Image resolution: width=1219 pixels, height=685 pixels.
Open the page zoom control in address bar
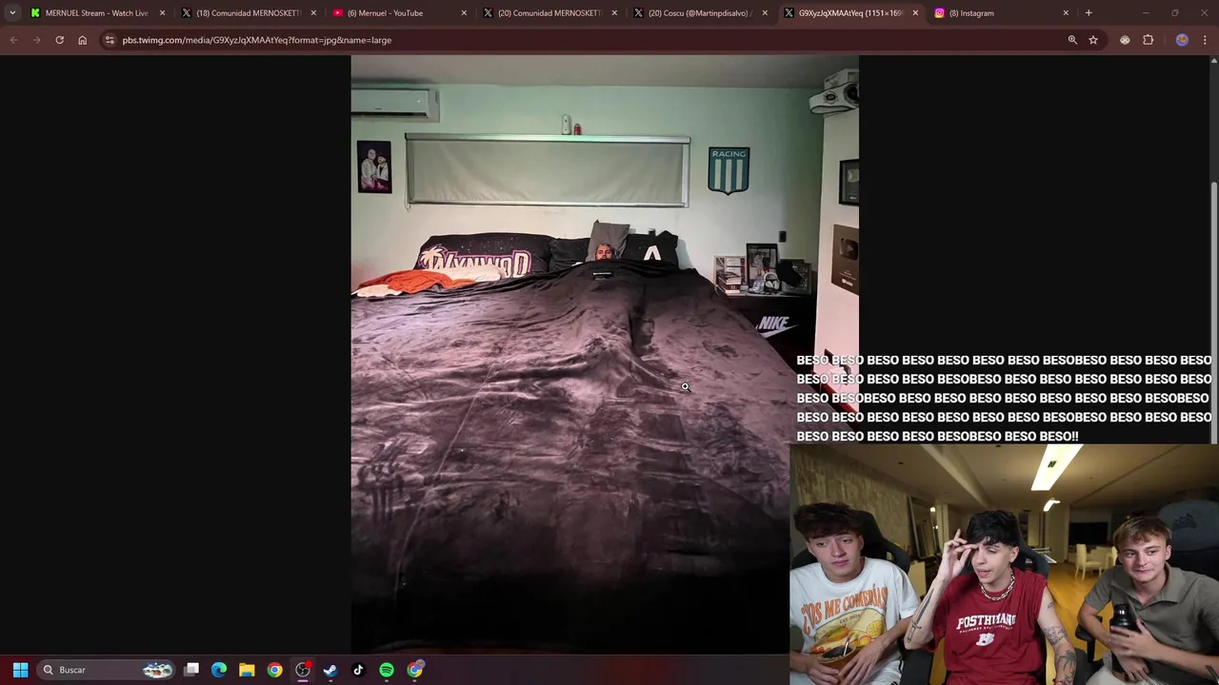coord(1072,40)
